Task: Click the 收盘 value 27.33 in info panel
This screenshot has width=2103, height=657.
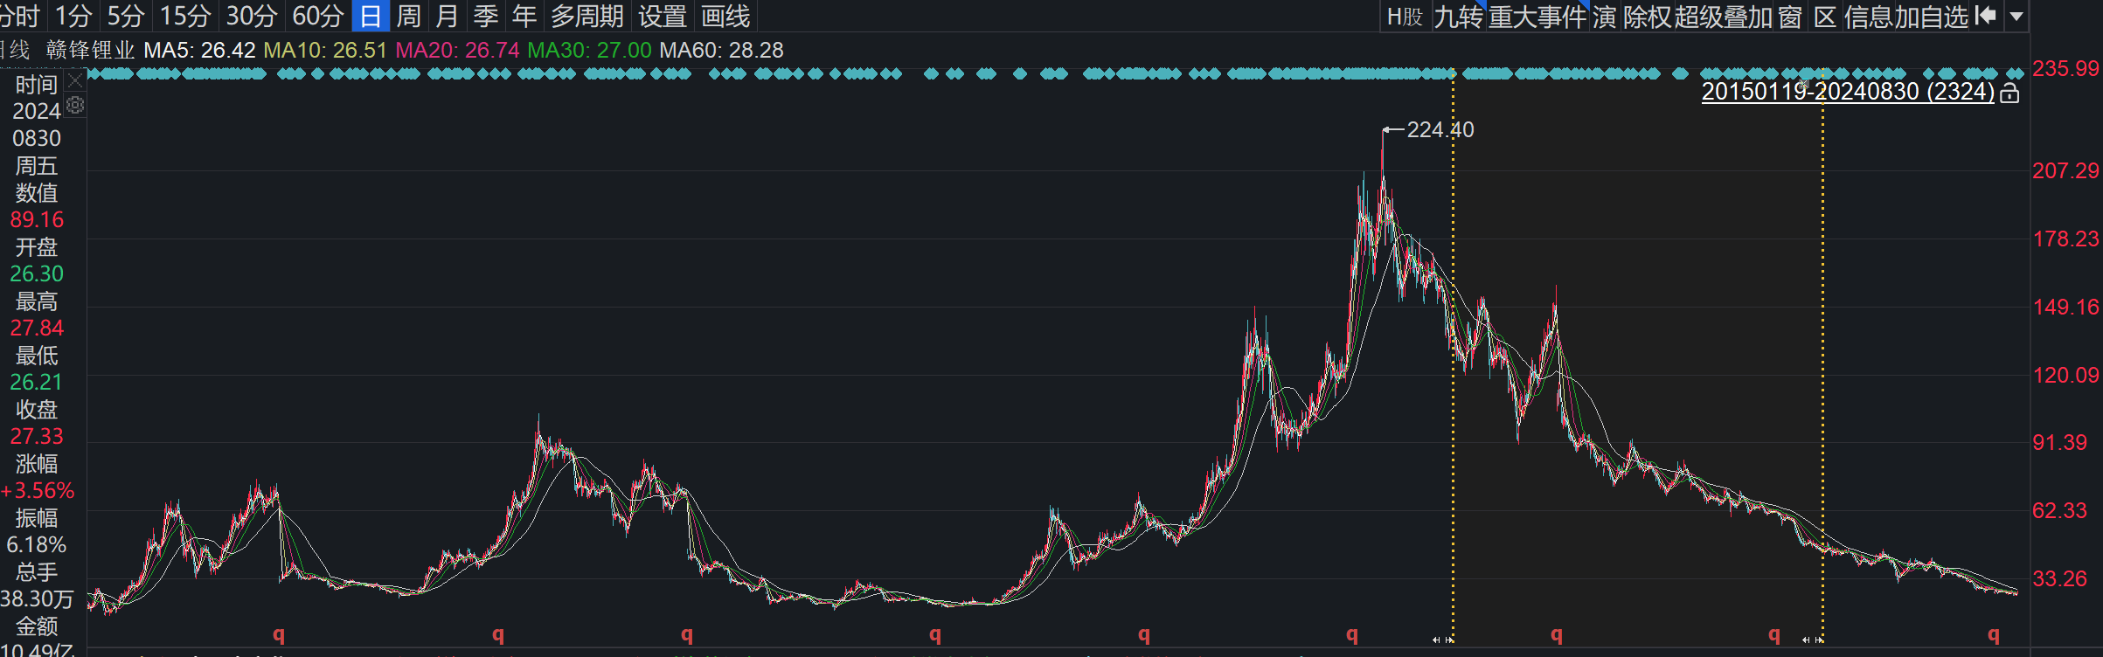Action: (x=37, y=436)
